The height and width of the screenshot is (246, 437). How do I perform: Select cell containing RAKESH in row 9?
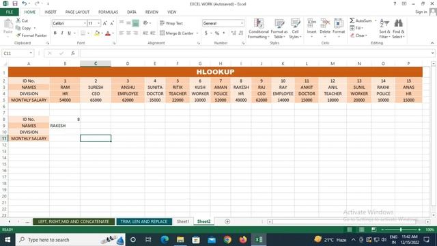coord(65,126)
